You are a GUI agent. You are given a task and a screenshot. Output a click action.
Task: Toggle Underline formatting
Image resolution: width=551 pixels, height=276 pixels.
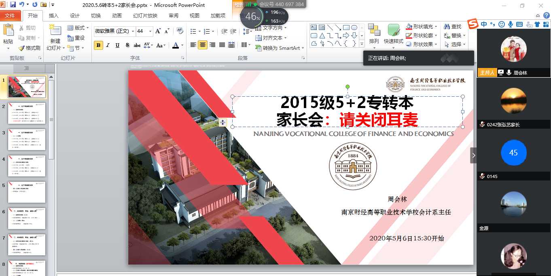pos(117,45)
